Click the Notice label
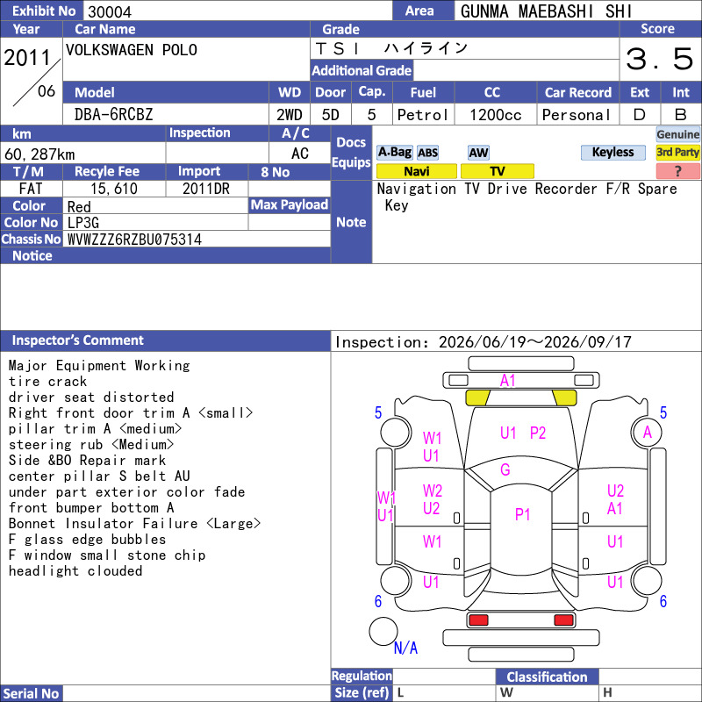This screenshot has height=702, width=702. coord(32,255)
